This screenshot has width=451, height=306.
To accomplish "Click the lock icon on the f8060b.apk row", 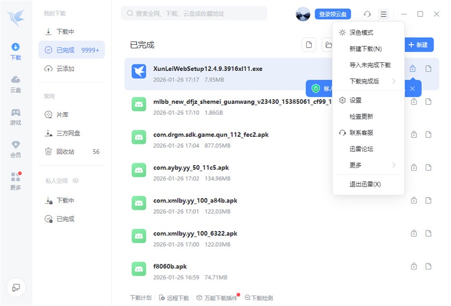I will (414, 266).
